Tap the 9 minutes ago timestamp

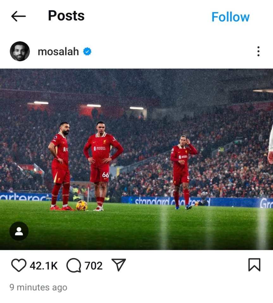[38, 287]
